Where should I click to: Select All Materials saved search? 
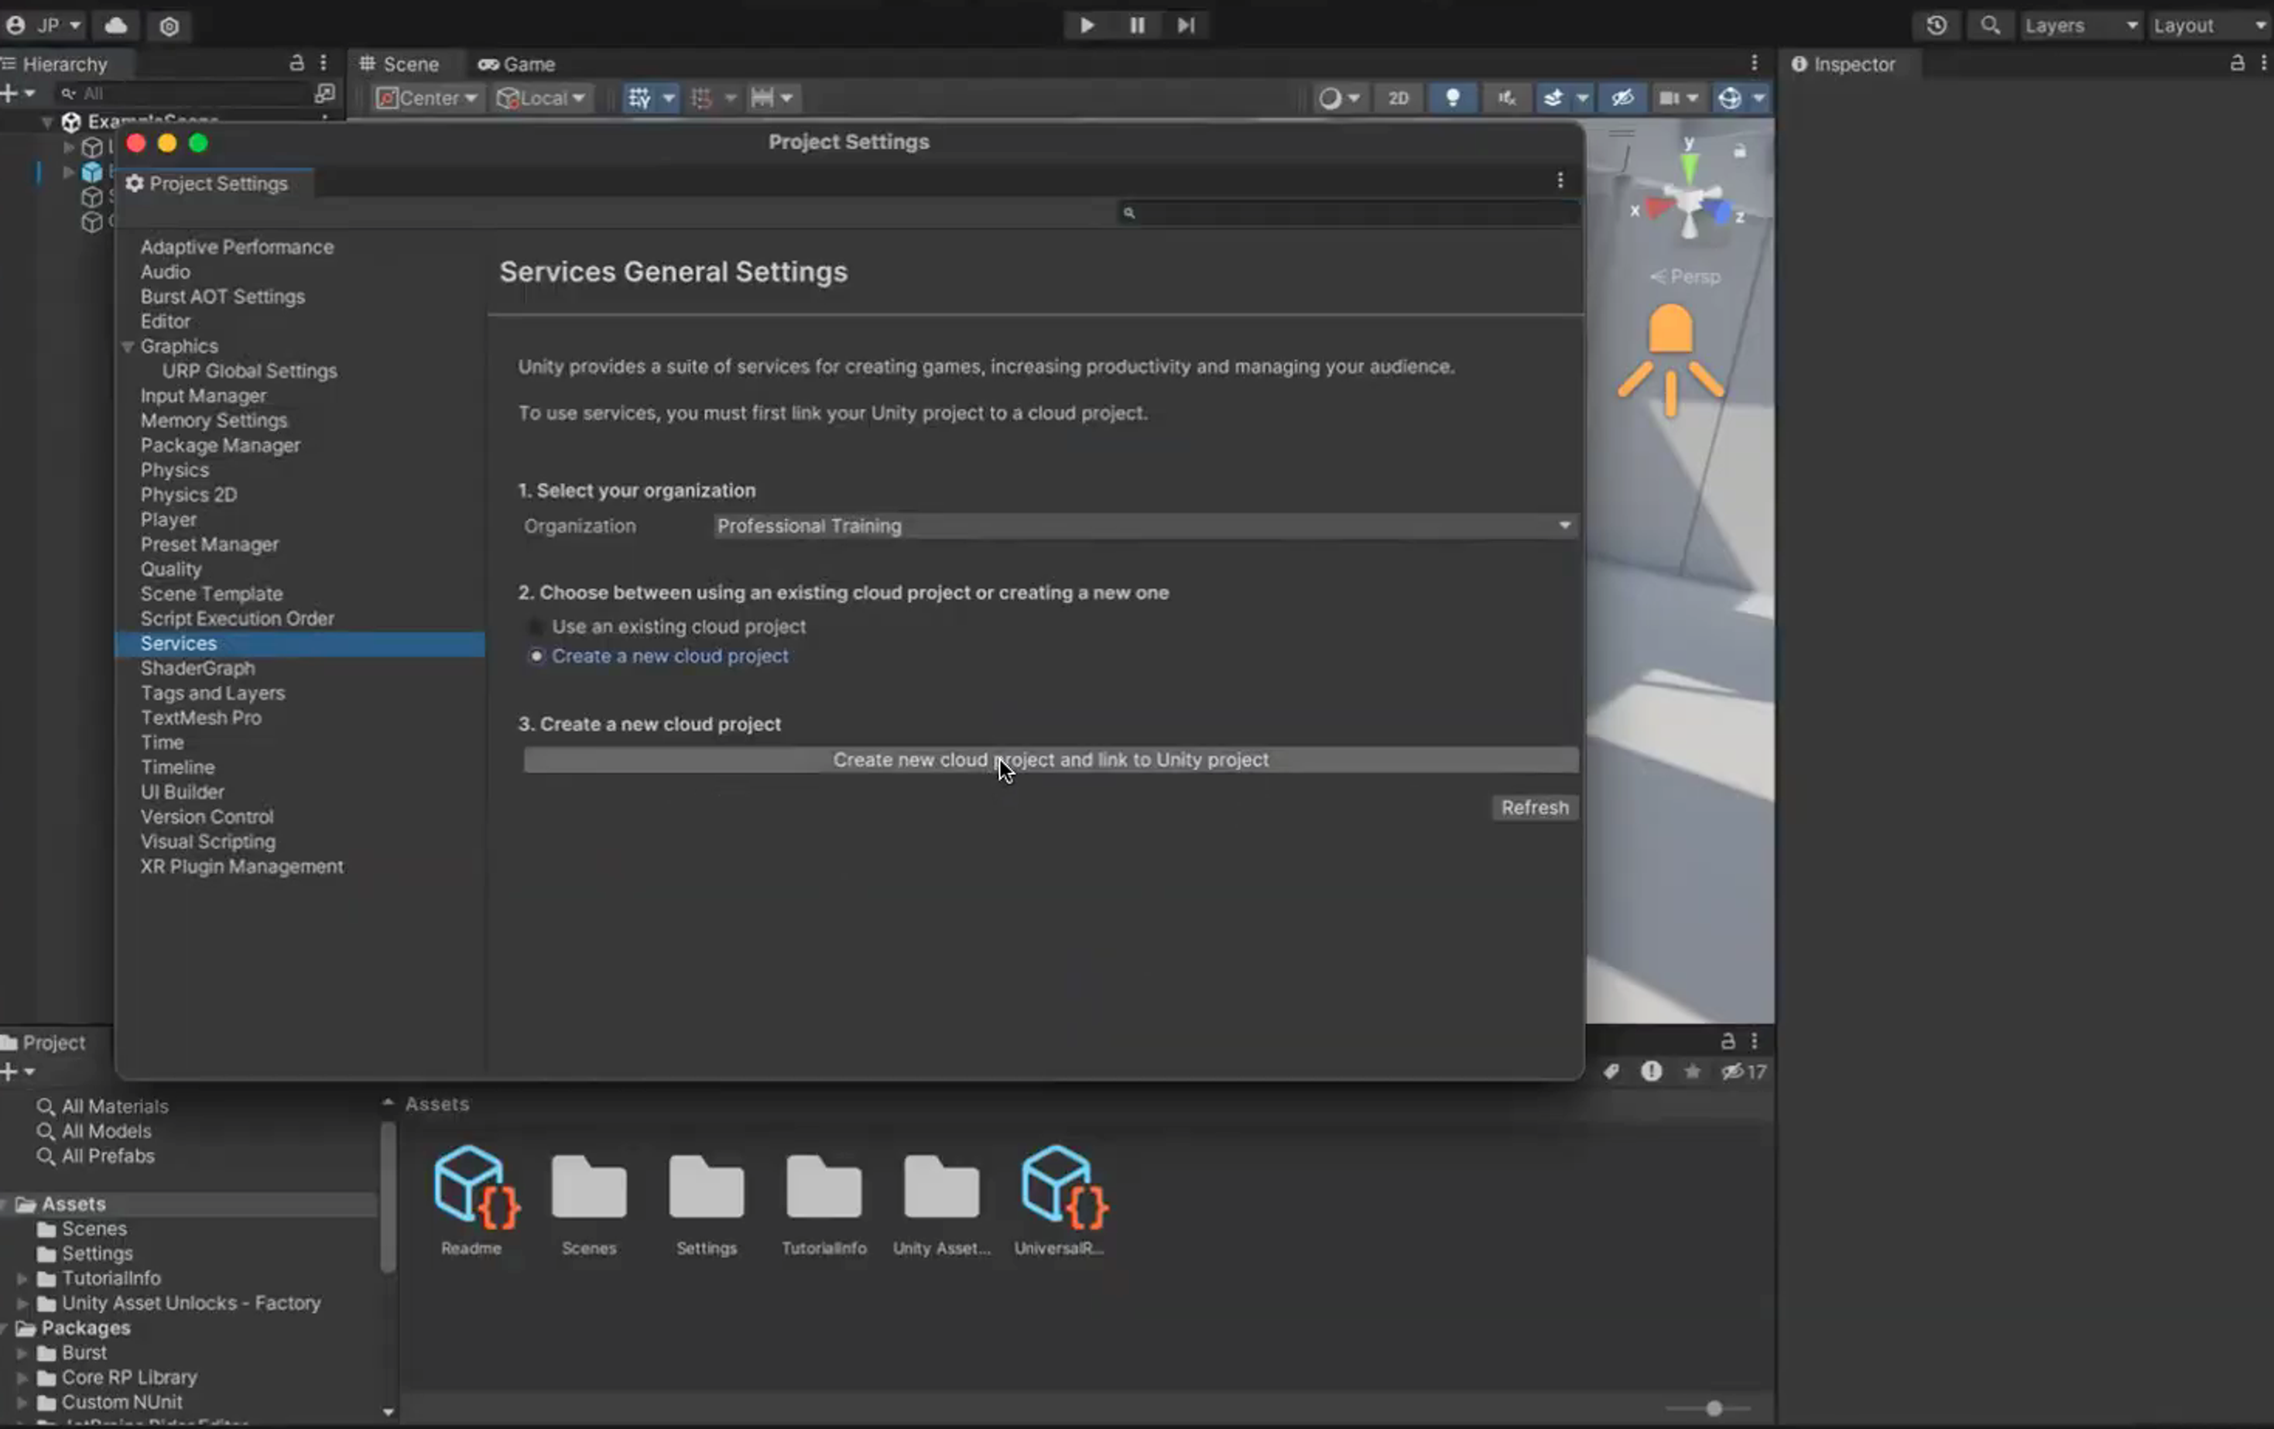pyautogui.click(x=115, y=1107)
